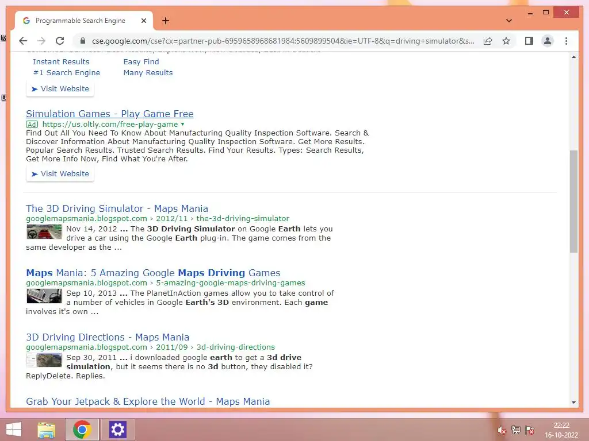589x441 pixels.
Task: Reload the page with the refresh icon
Action: pos(60,41)
